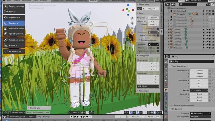Select the Трансформировать transform tool
The height and width of the screenshot is (121, 215).
(14, 34)
